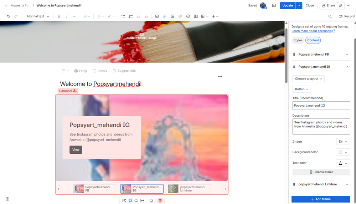The image size is (356, 204).
Task: Insert an emoji from toolbar
Action: click(188, 16)
